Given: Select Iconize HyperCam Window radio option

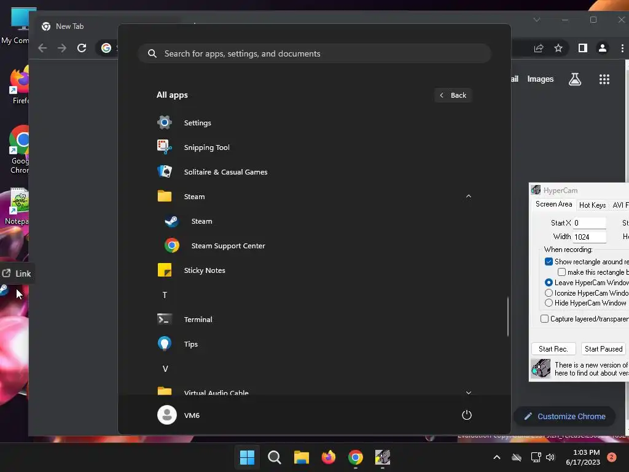Looking at the screenshot, I should point(549,293).
